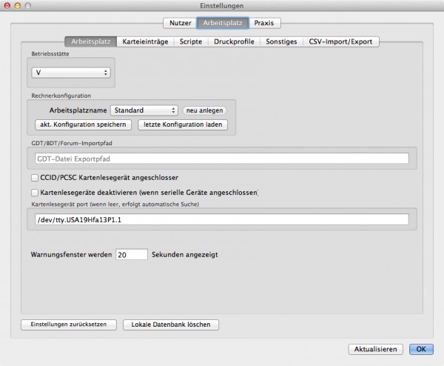Open the Betriebsstätte dropdown showing V
The height and width of the screenshot is (366, 444).
[x=71, y=73]
